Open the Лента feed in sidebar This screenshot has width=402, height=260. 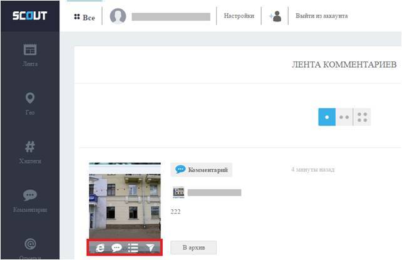point(30,55)
